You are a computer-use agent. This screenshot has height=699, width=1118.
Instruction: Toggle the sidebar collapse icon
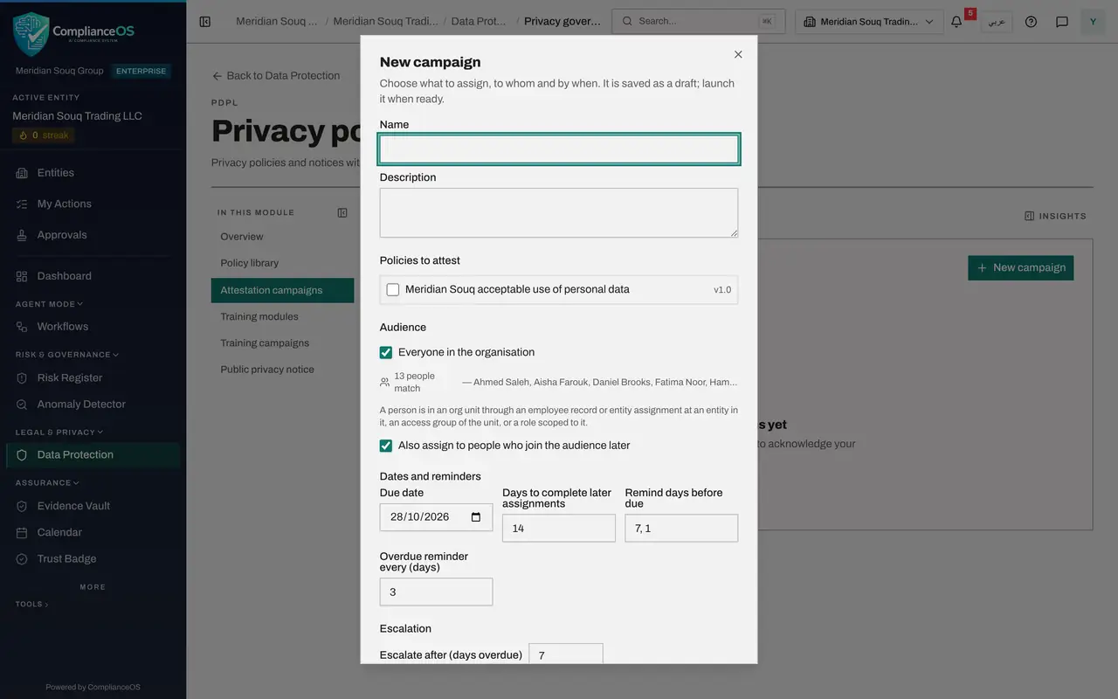(205, 22)
